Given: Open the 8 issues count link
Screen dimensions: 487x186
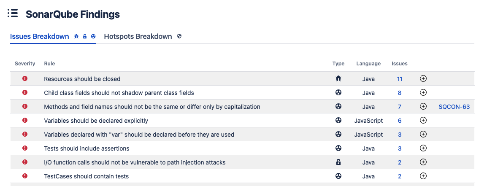Looking at the screenshot, I should (399, 93).
